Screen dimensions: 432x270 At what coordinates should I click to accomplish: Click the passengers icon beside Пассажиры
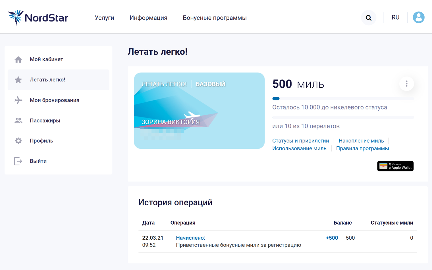18,120
